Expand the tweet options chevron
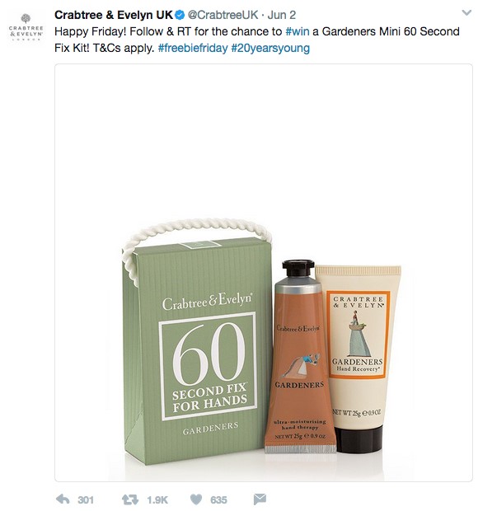This screenshot has width=478, height=511. tap(466, 13)
